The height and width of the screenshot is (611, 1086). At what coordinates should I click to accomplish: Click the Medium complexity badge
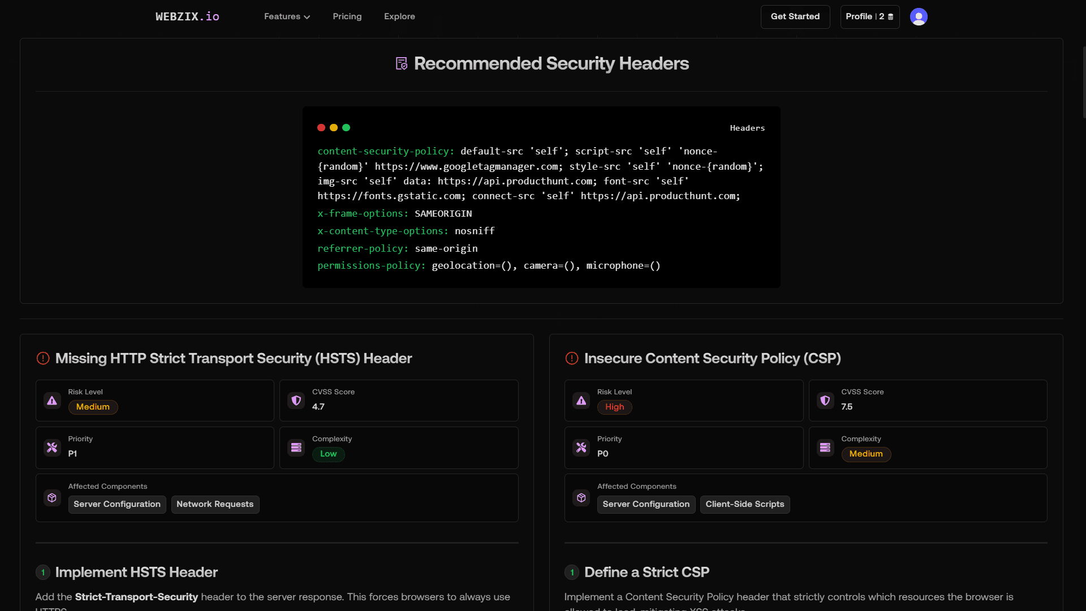click(x=866, y=454)
